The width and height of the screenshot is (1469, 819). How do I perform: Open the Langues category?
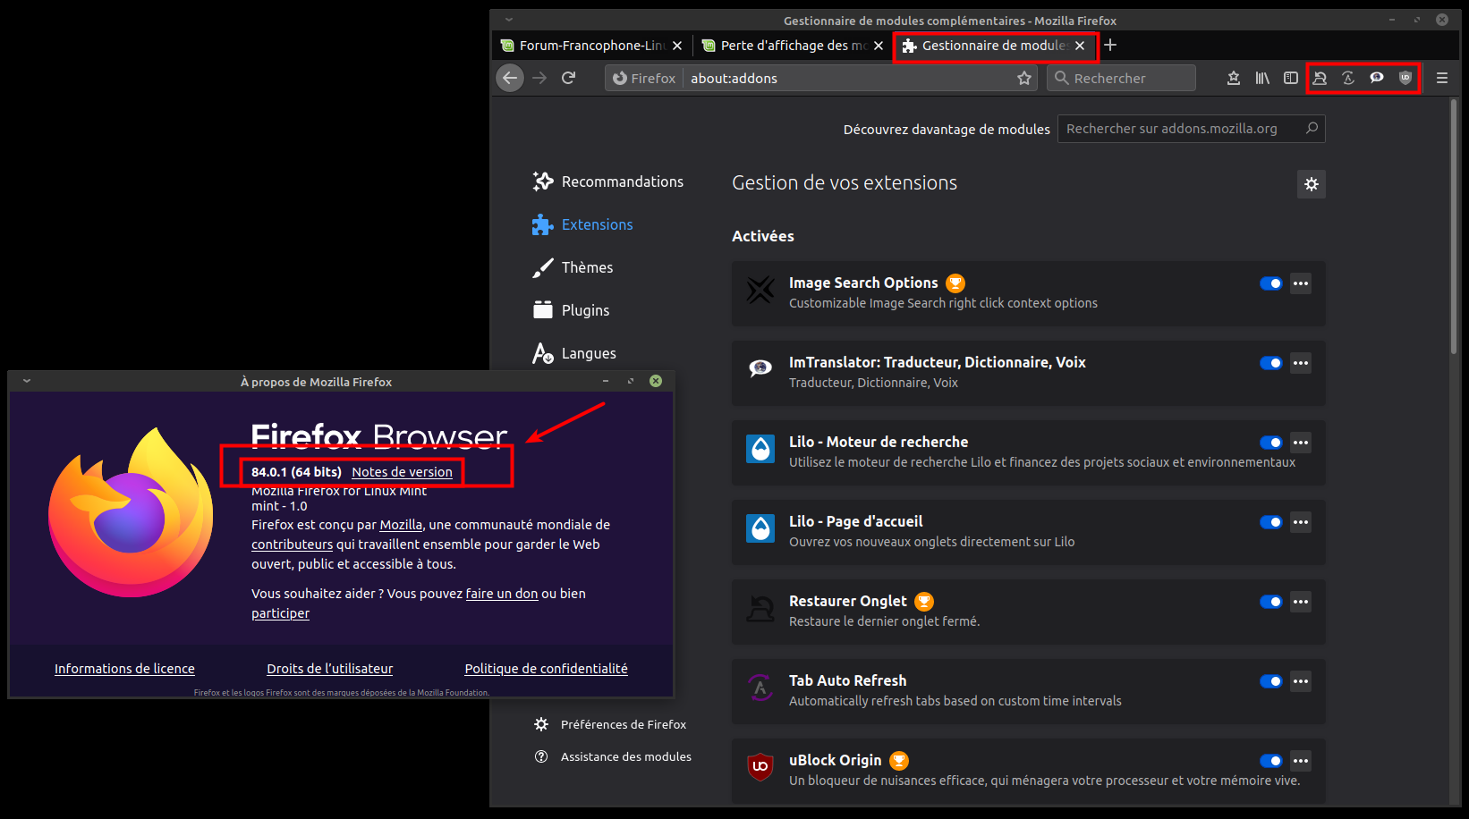click(574, 353)
